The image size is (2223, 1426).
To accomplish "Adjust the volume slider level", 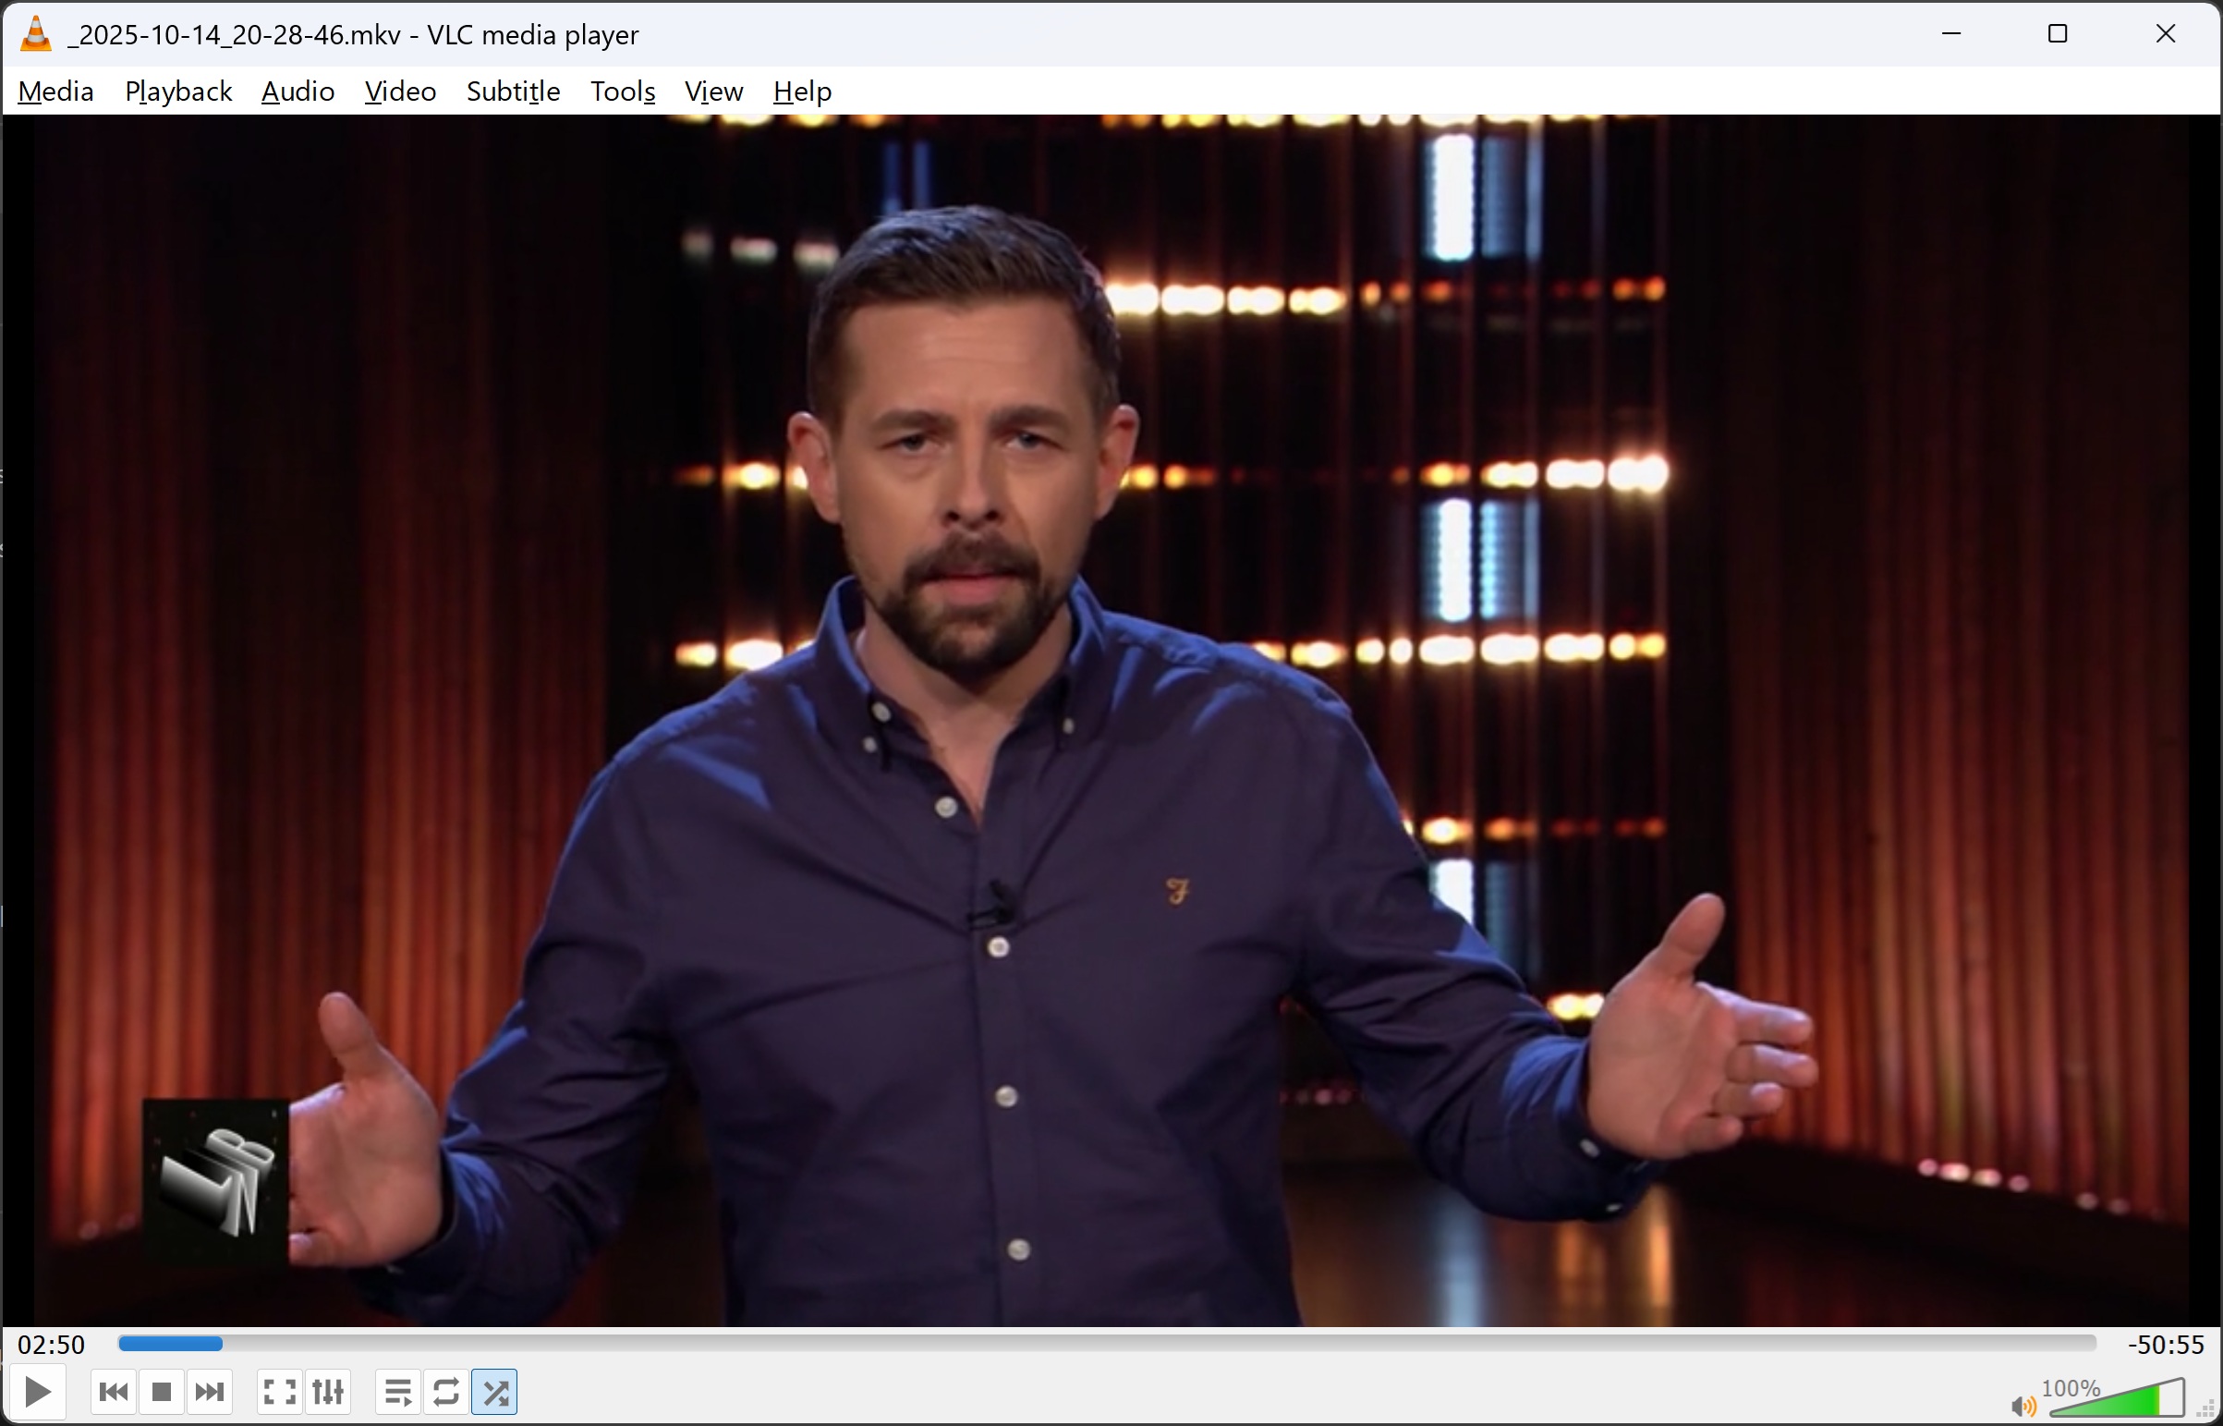I will 2120,1400.
